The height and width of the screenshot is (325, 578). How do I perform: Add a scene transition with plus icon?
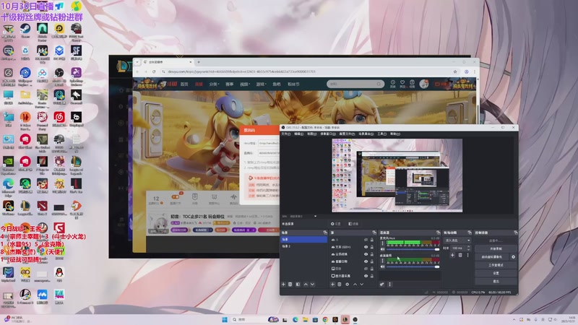(x=452, y=255)
